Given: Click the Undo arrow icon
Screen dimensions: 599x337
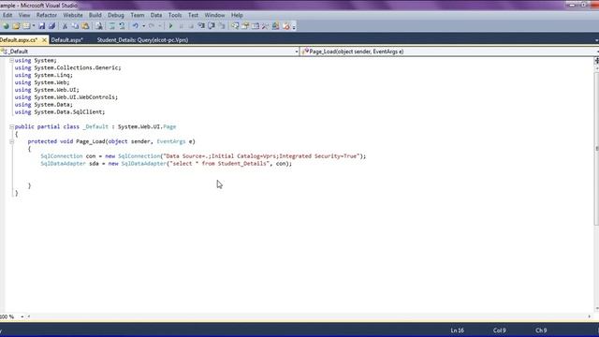Looking at the screenshot, I should pyautogui.click(x=135, y=26).
